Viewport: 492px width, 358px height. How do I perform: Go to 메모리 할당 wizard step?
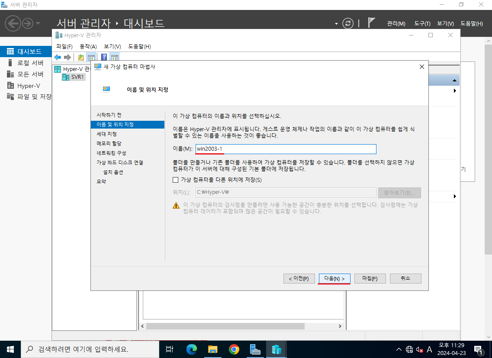109,144
